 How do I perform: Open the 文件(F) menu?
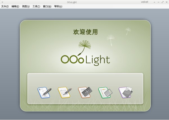[5, 6]
